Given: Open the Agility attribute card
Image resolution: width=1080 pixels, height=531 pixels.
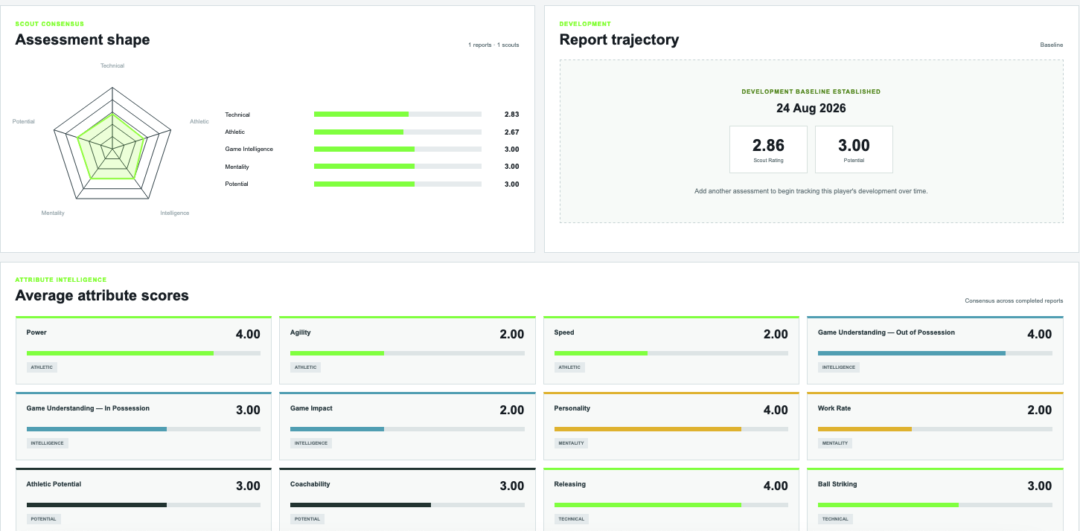Looking at the screenshot, I should pos(407,350).
